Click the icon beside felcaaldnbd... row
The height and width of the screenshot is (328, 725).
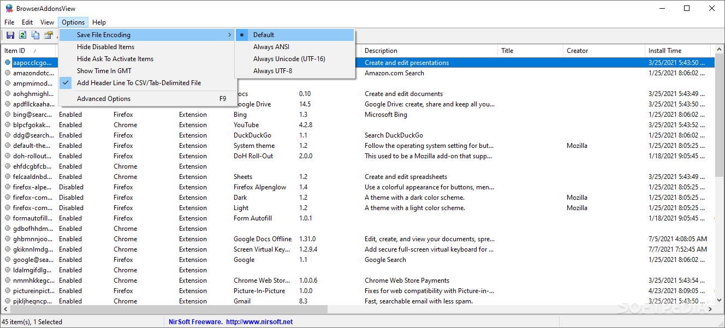[8, 177]
